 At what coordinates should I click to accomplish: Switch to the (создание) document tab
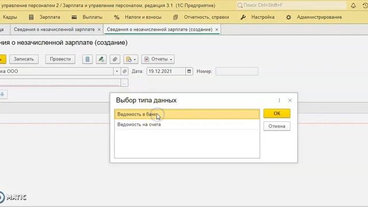click(159, 29)
